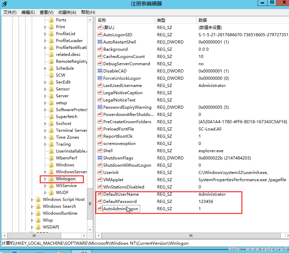Click the Ports folder icon

(x=51, y=20)
